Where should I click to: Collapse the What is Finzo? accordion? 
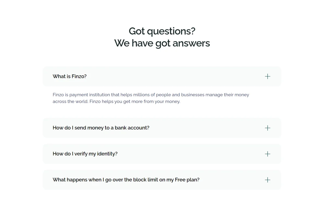[x=162, y=76]
